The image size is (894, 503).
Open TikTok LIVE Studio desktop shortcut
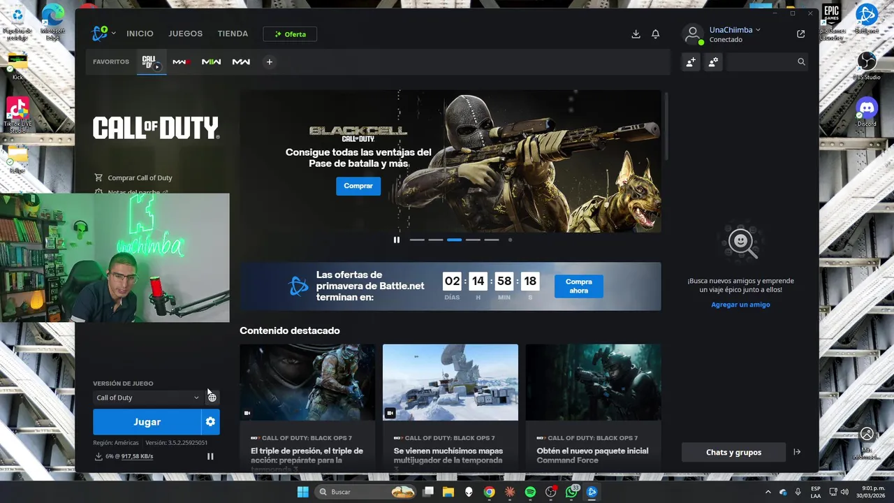[x=17, y=115]
